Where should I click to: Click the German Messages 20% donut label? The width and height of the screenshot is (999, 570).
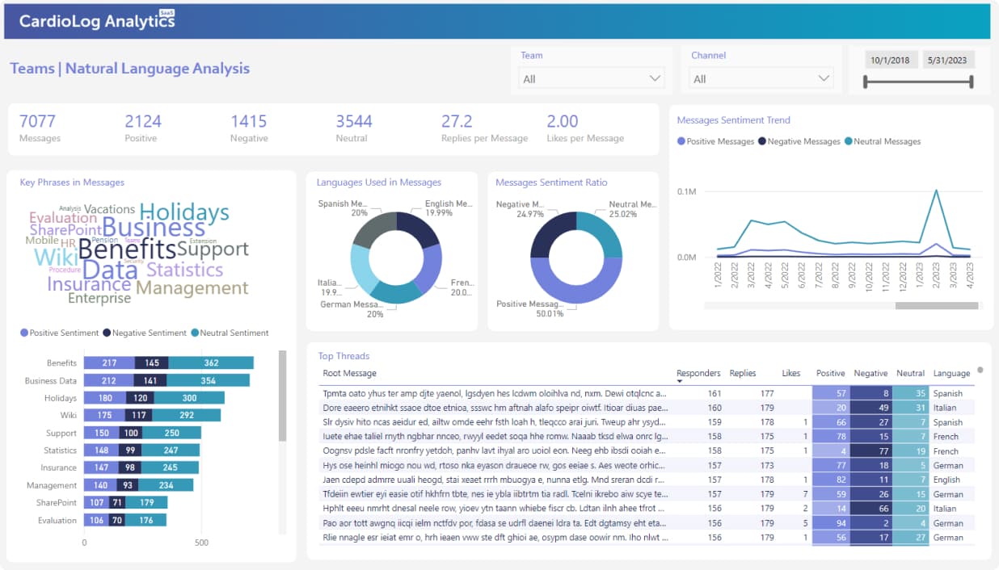tap(352, 309)
